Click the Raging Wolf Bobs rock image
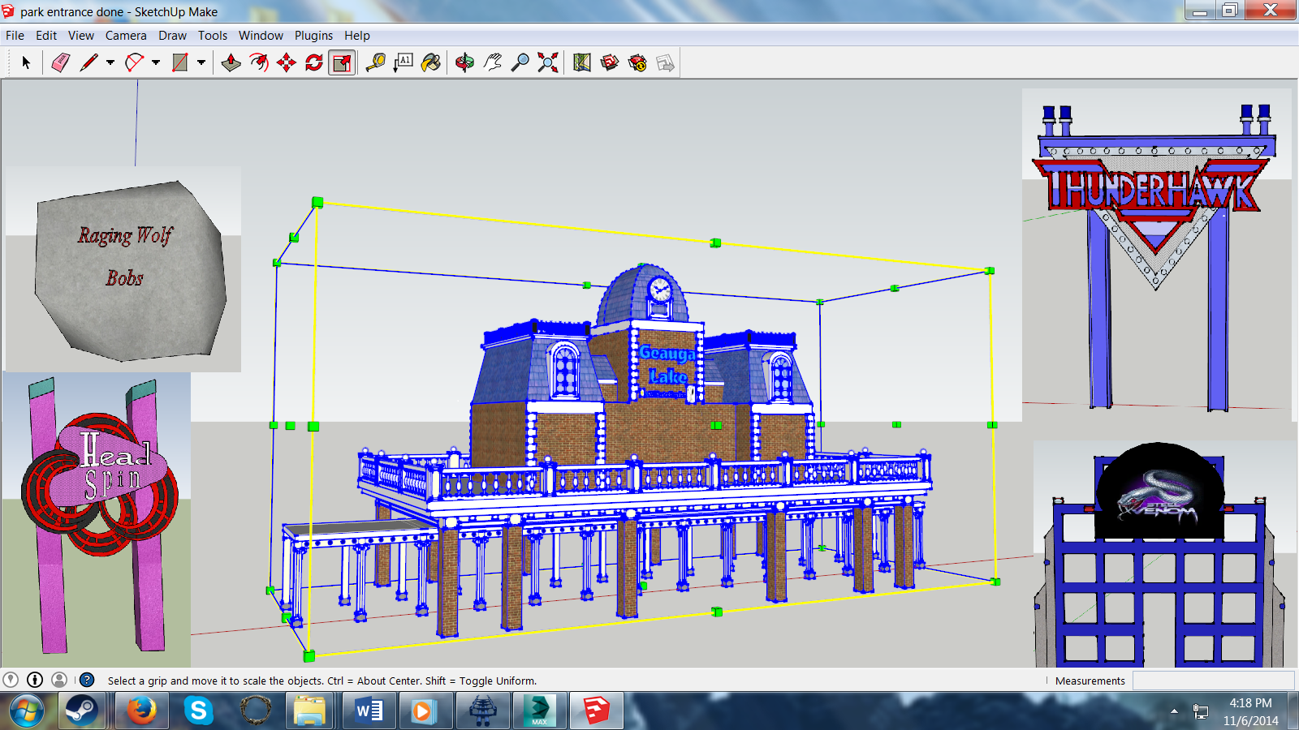 (x=123, y=269)
